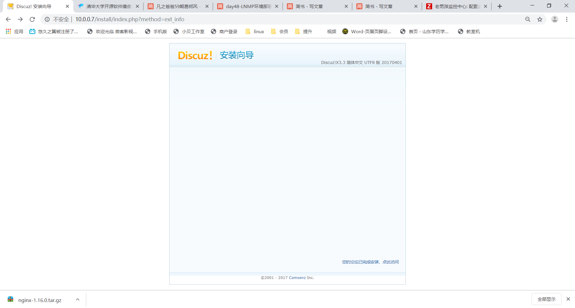The height and width of the screenshot is (308, 575).
Task: Open the browser profile avatar menu
Action: click(x=555, y=19)
